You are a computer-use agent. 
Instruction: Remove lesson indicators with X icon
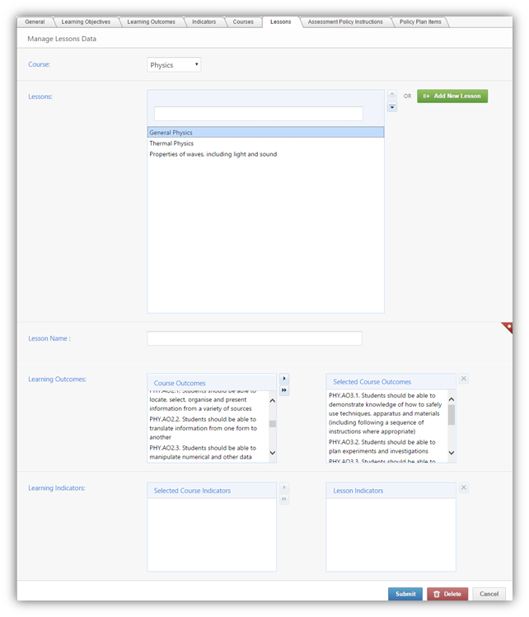pos(464,487)
